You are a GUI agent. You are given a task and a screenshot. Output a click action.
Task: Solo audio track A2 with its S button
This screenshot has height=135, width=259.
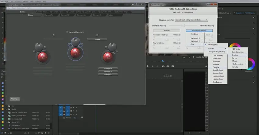point(76,111)
